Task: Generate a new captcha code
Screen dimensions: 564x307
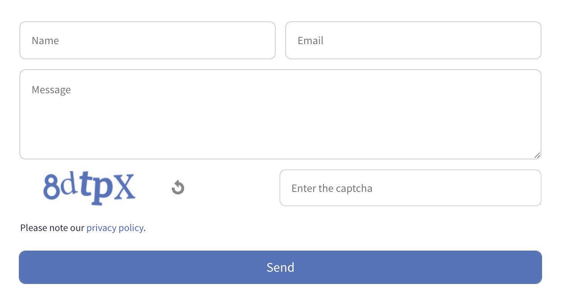Action: tap(178, 188)
